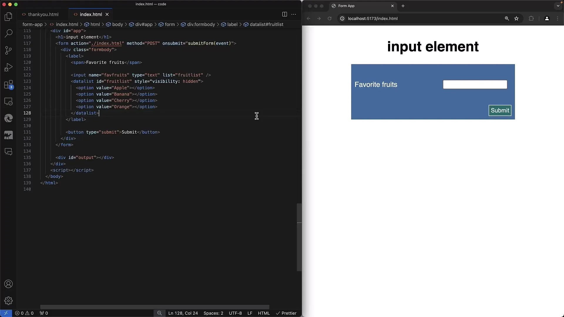564x317 pixels.
Task: Open the Edge browser tools icon in sidebar
Action: pyautogui.click(x=9, y=118)
